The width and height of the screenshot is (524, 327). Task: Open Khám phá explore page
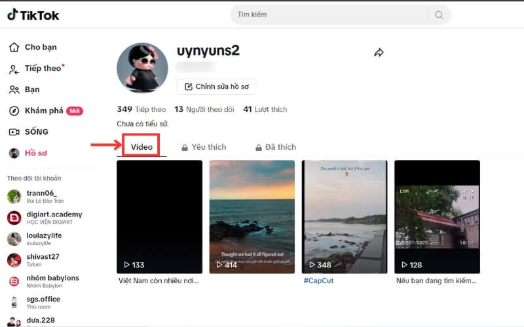pos(45,111)
